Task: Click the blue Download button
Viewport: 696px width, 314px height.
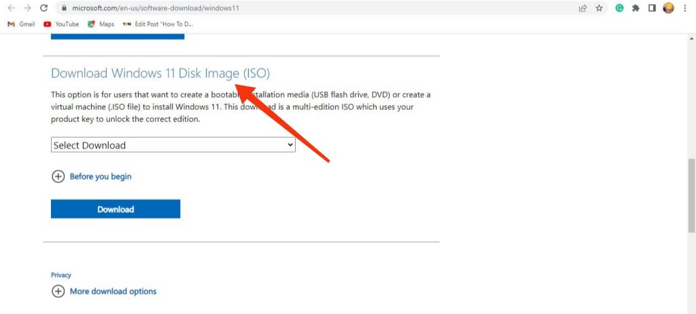Action: pos(116,209)
